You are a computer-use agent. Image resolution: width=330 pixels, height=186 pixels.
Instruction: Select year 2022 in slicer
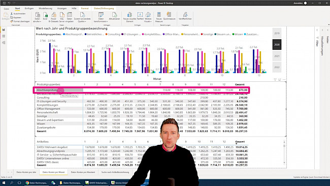point(277,67)
